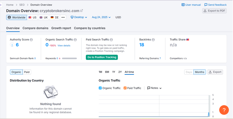Viewport: 233px width, 119px height.
Task: Select the UK database button
Action: point(43,17)
